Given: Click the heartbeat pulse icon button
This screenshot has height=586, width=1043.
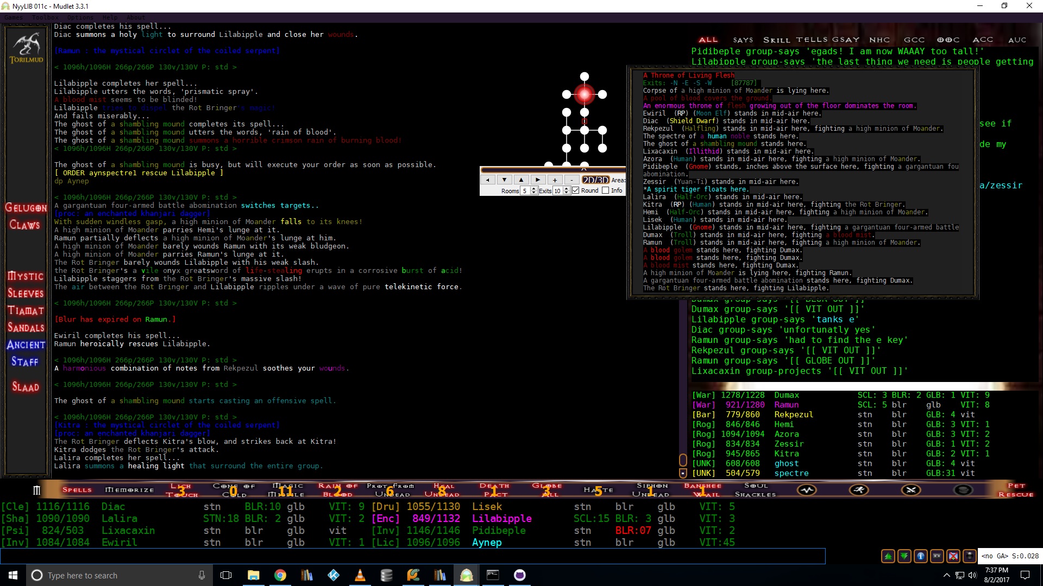Looking at the screenshot, I should click(x=807, y=490).
